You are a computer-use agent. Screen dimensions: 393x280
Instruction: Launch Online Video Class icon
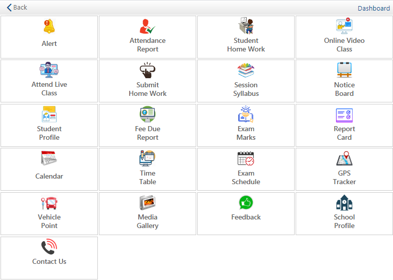344,26
